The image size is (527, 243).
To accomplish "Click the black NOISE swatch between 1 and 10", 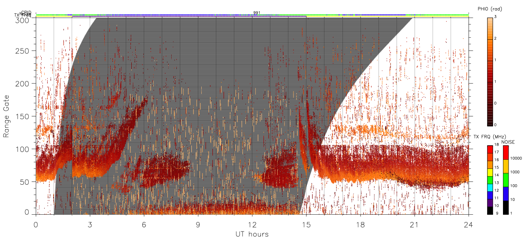I will [506, 207].
